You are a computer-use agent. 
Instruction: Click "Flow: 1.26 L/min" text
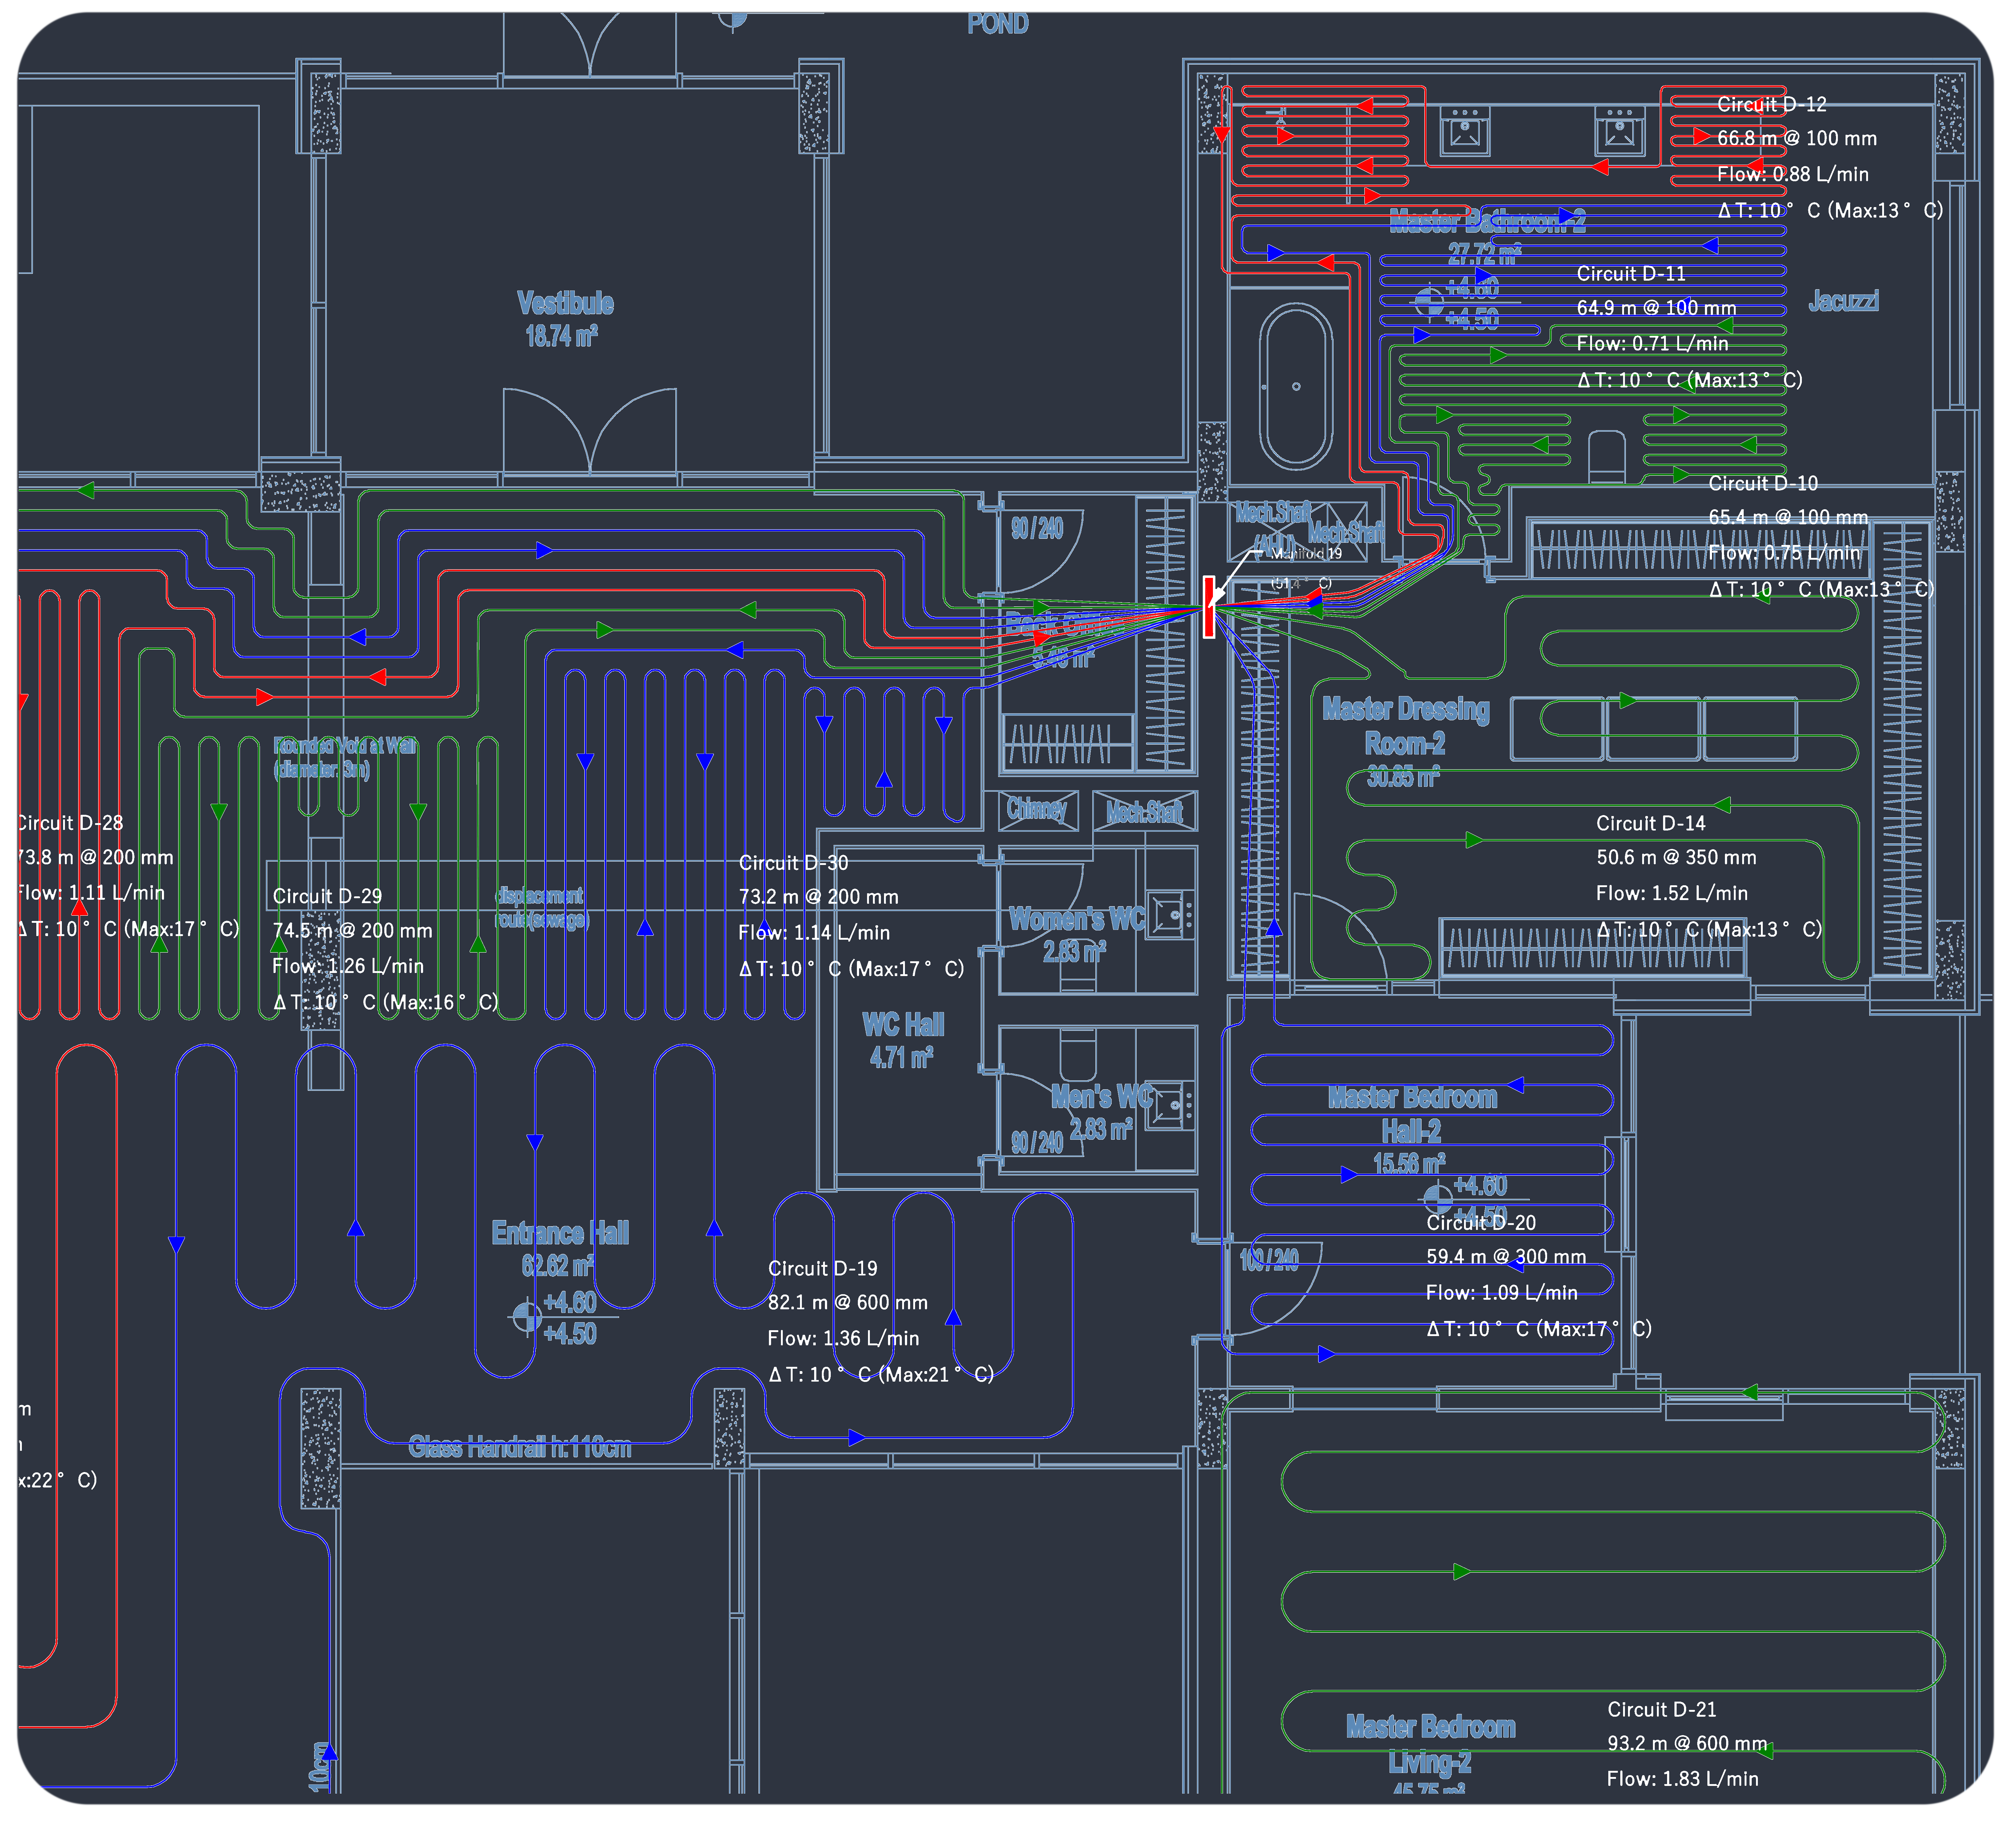(348, 966)
